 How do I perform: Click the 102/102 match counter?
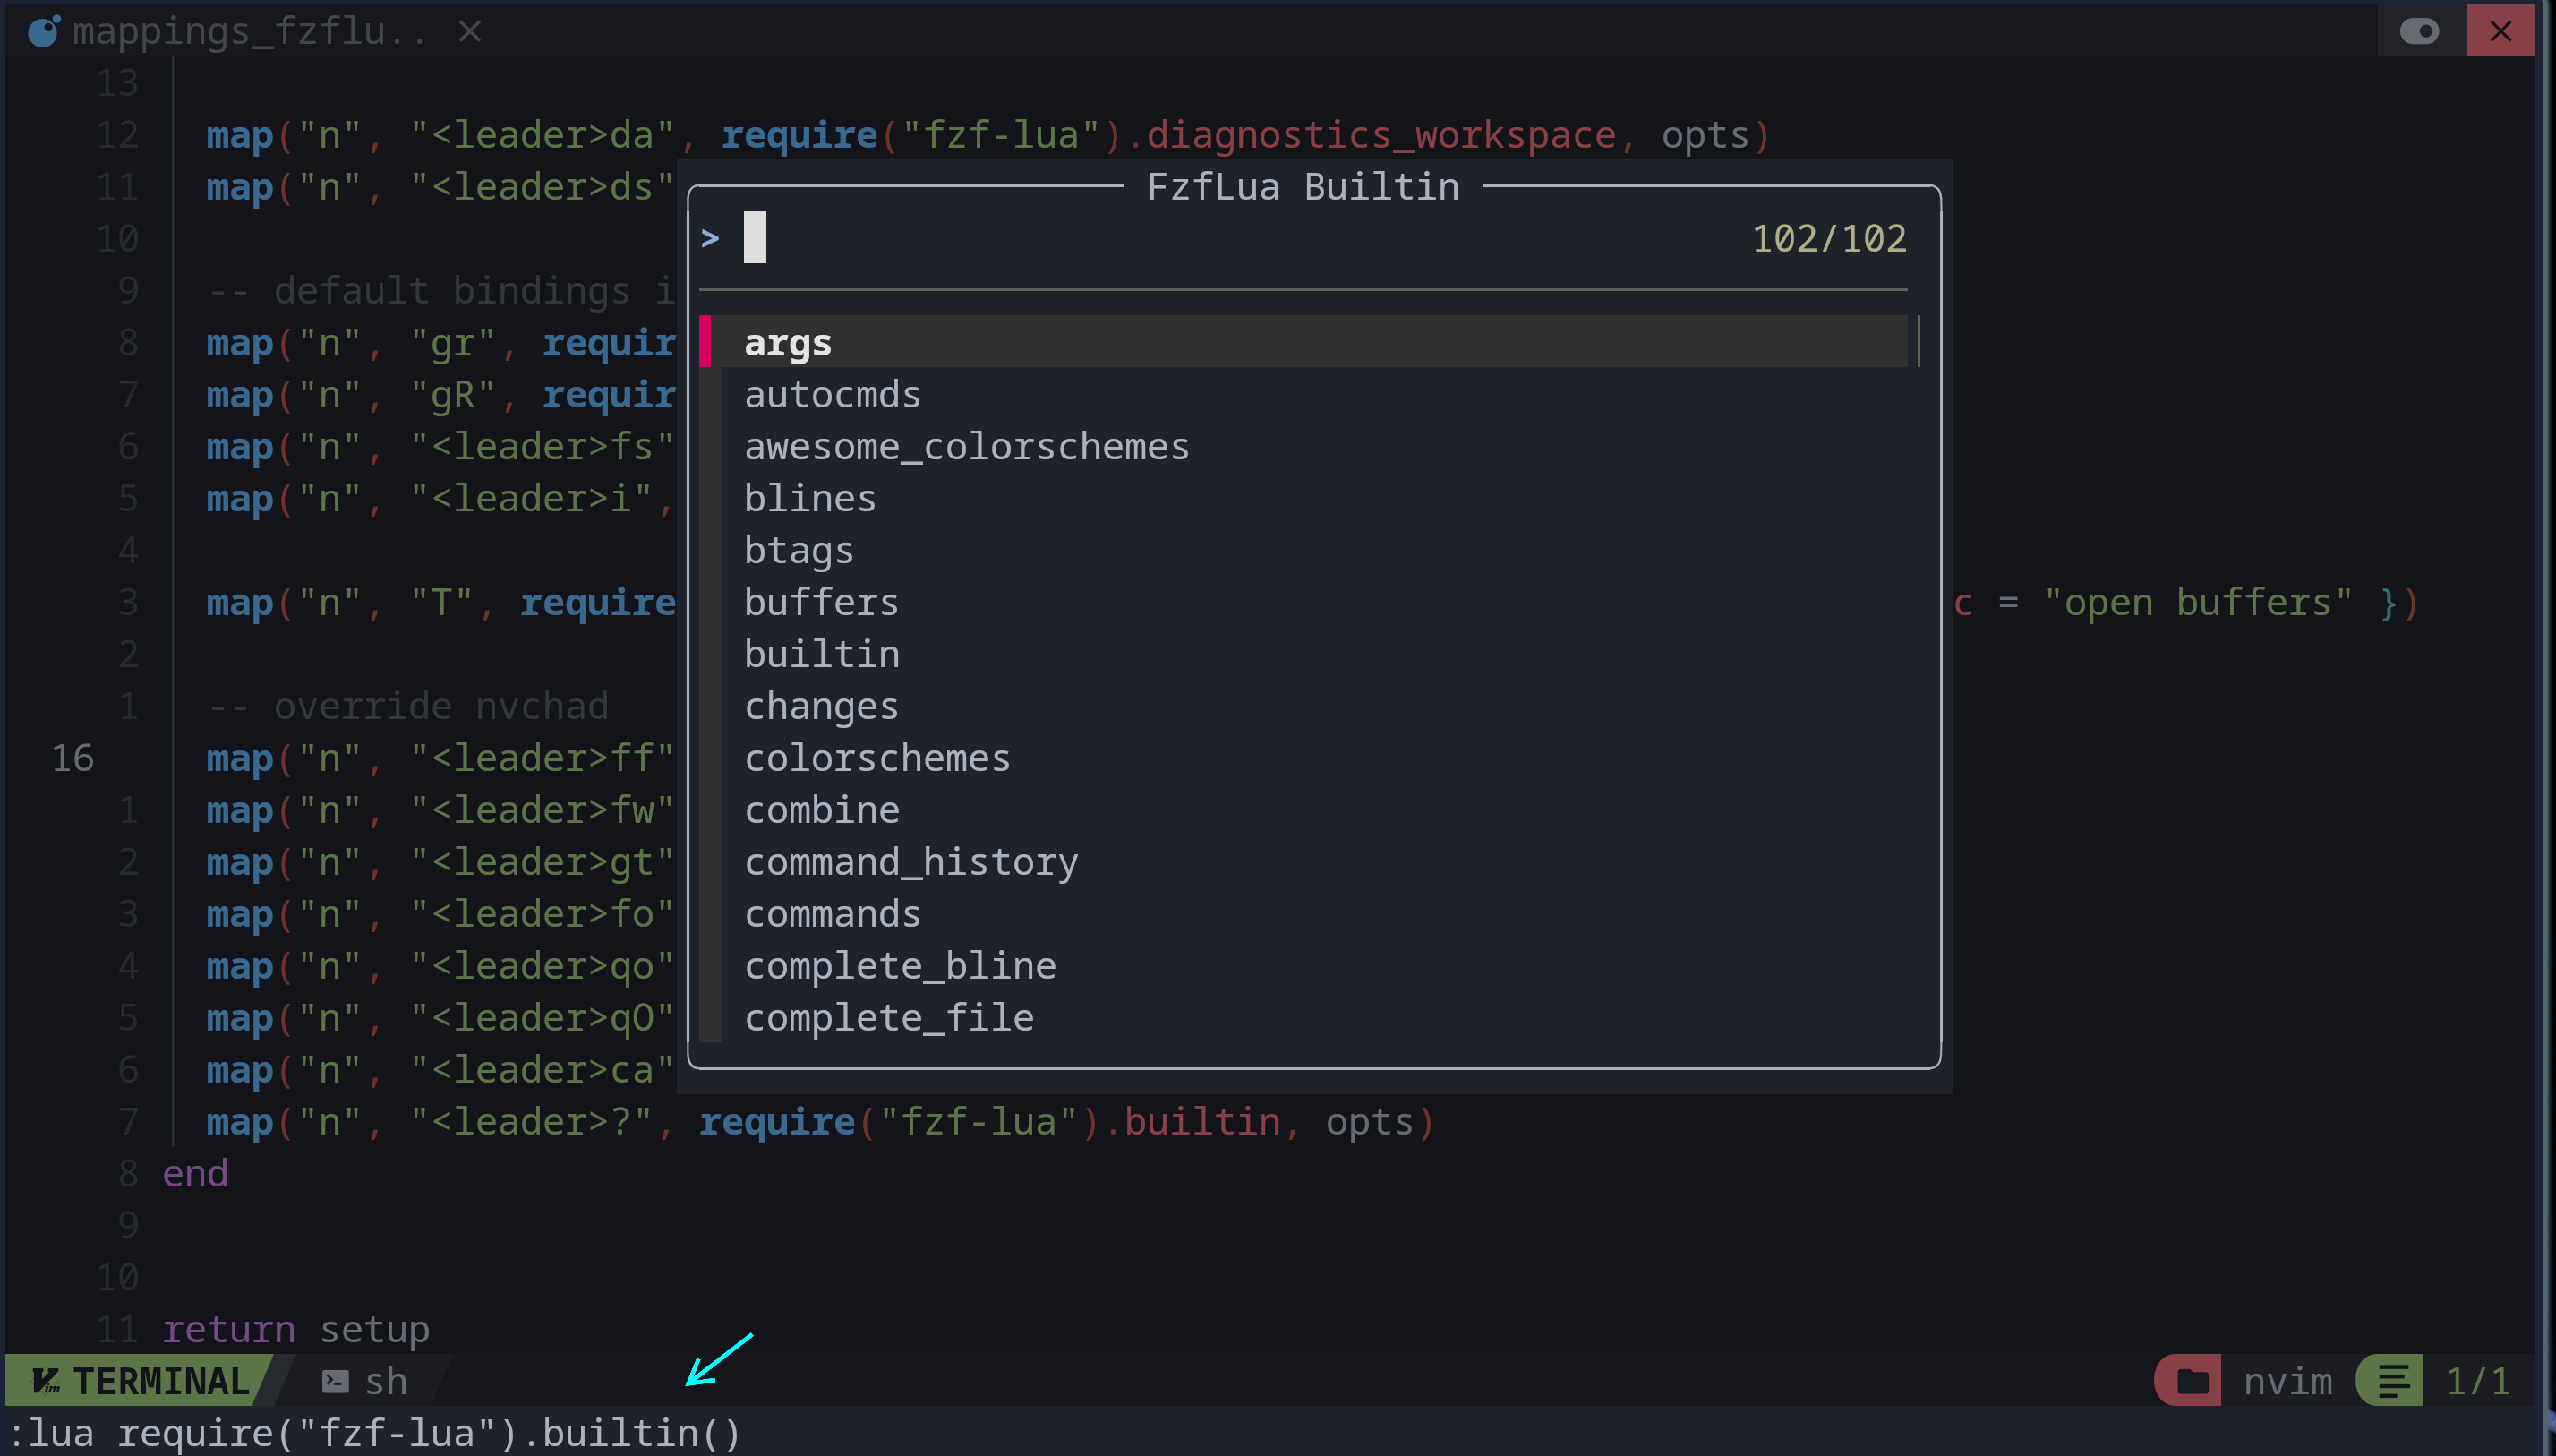(1829, 238)
